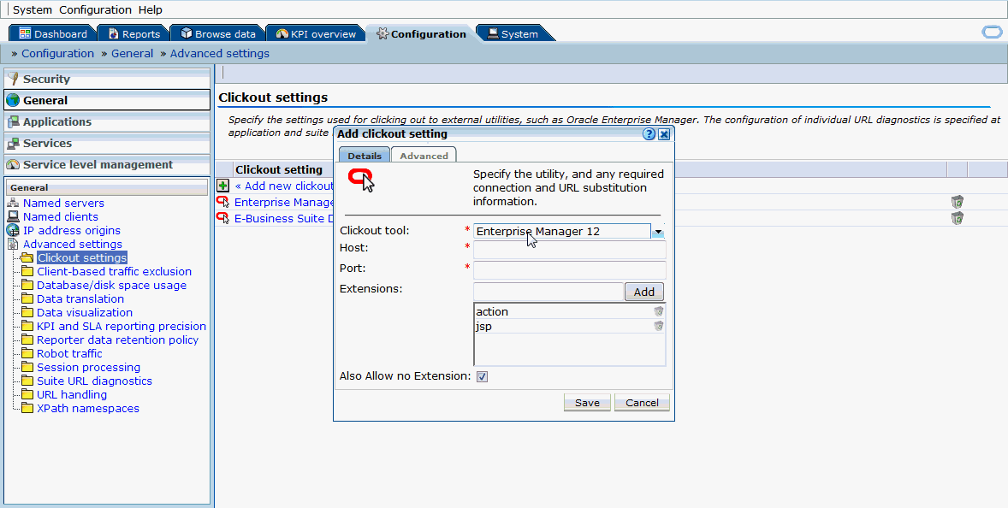Click the General globe icon
1008x508 pixels.
(13, 100)
